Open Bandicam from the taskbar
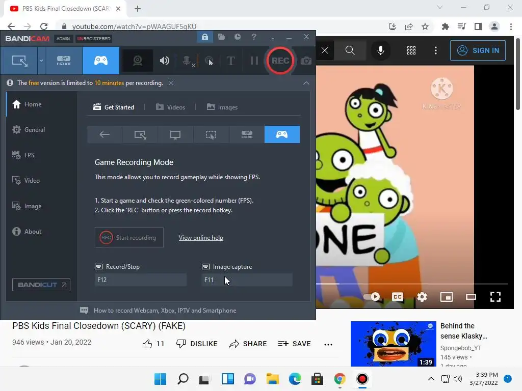This screenshot has height=391, width=522. (x=362, y=379)
